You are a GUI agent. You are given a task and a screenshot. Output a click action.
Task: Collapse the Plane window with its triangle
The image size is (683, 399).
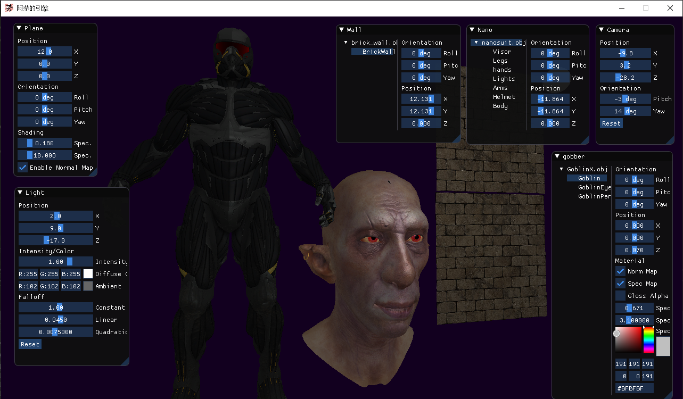click(x=19, y=28)
